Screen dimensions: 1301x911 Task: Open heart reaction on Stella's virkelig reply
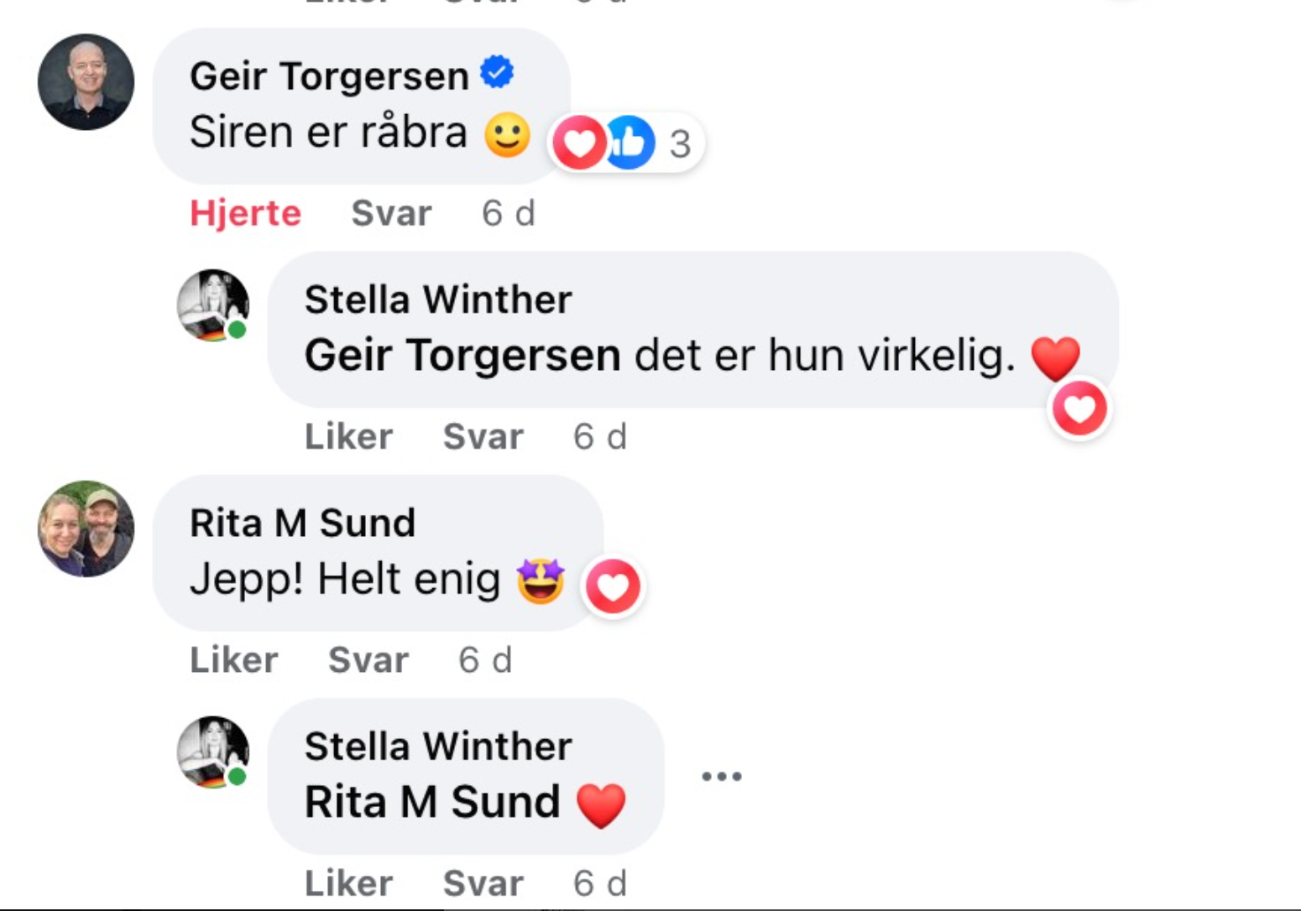[1079, 409]
